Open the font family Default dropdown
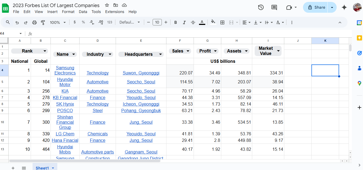Image resolution: width=363 pixels, height=170 pixels. [130, 22]
